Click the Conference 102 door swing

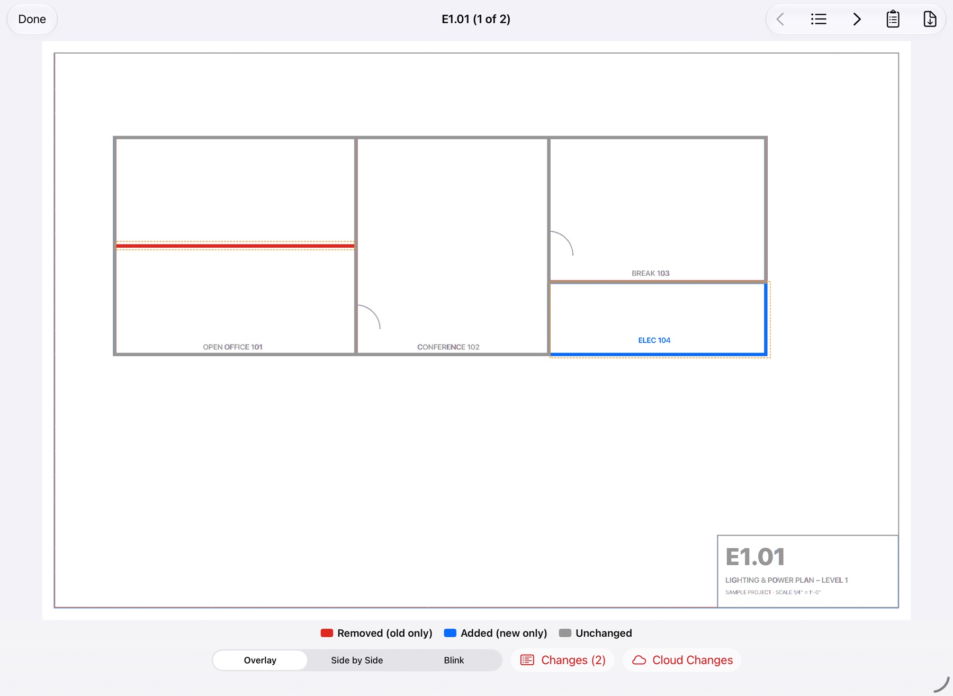pos(369,317)
